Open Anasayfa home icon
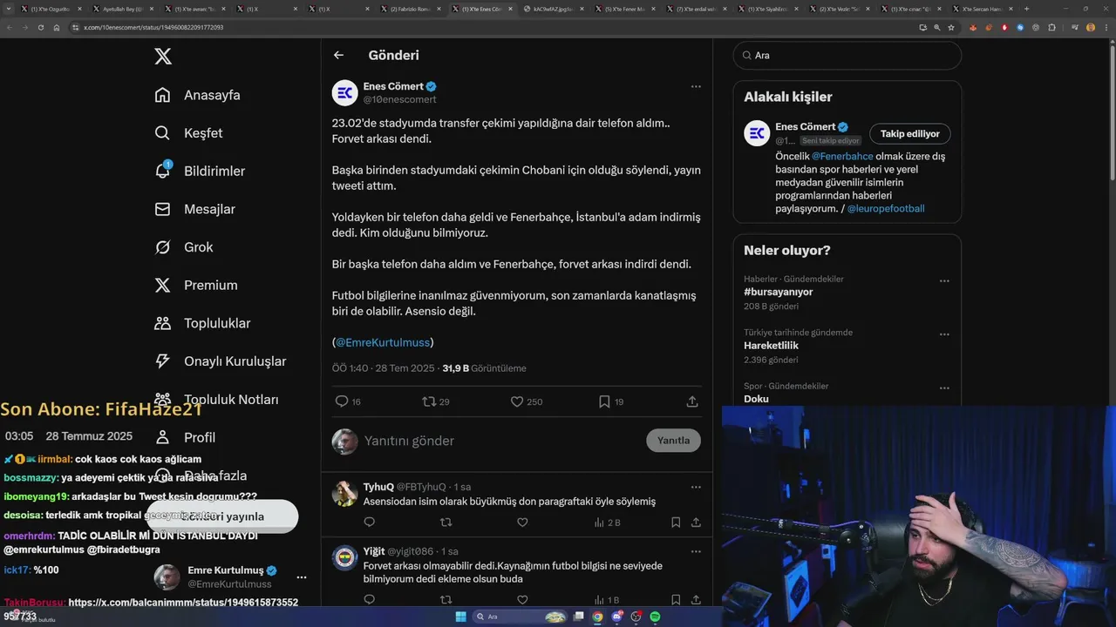 (162, 95)
